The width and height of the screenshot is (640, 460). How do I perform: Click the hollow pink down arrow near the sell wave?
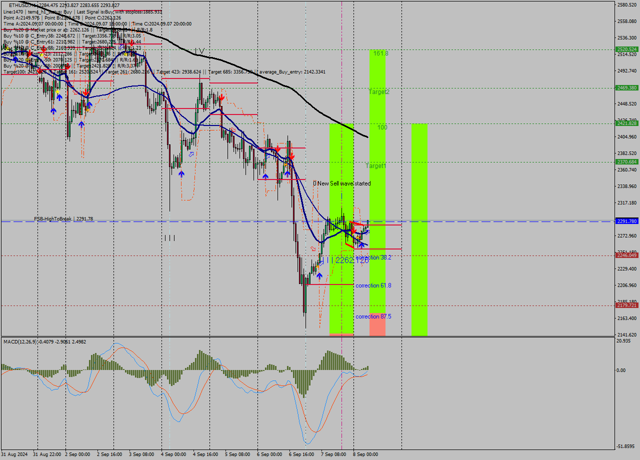[313, 248]
